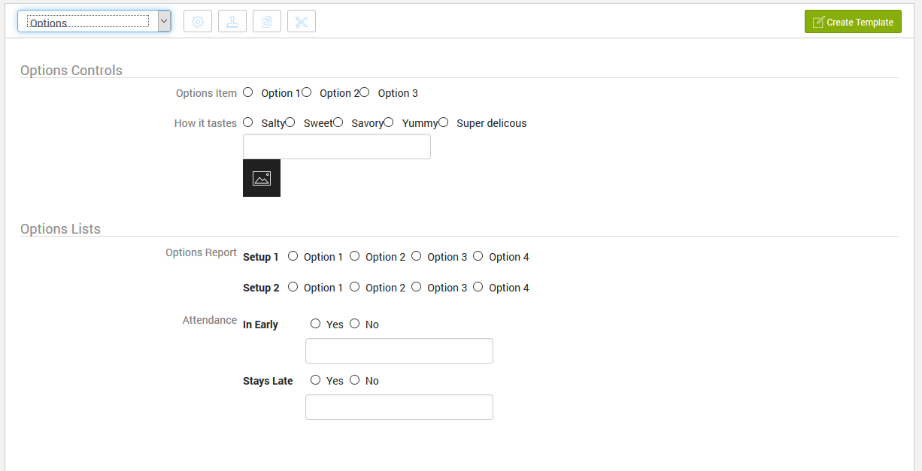This screenshot has width=922, height=471.
Task: Click the image placeholder icon
Action: point(262,178)
